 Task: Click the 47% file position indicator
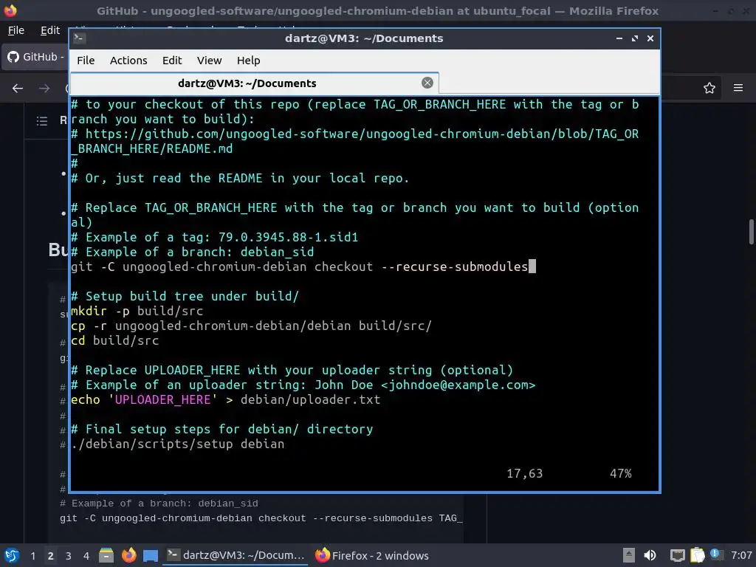620,473
